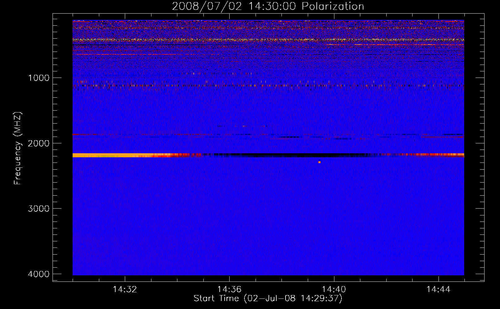
Task: Click the 'Start Time (02-Jul-08 14:29:37)' label
Action: [x=268, y=298]
